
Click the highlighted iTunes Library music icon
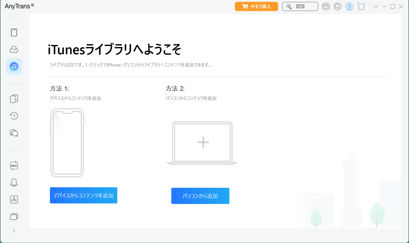(14, 66)
